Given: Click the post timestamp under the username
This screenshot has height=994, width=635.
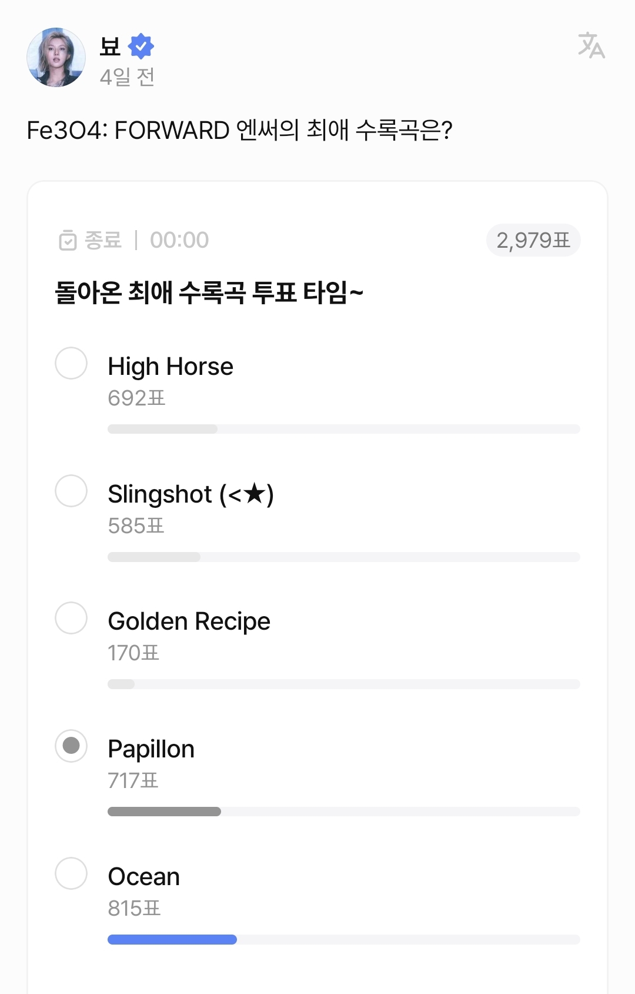Looking at the screenshot, I should [127, 77].
